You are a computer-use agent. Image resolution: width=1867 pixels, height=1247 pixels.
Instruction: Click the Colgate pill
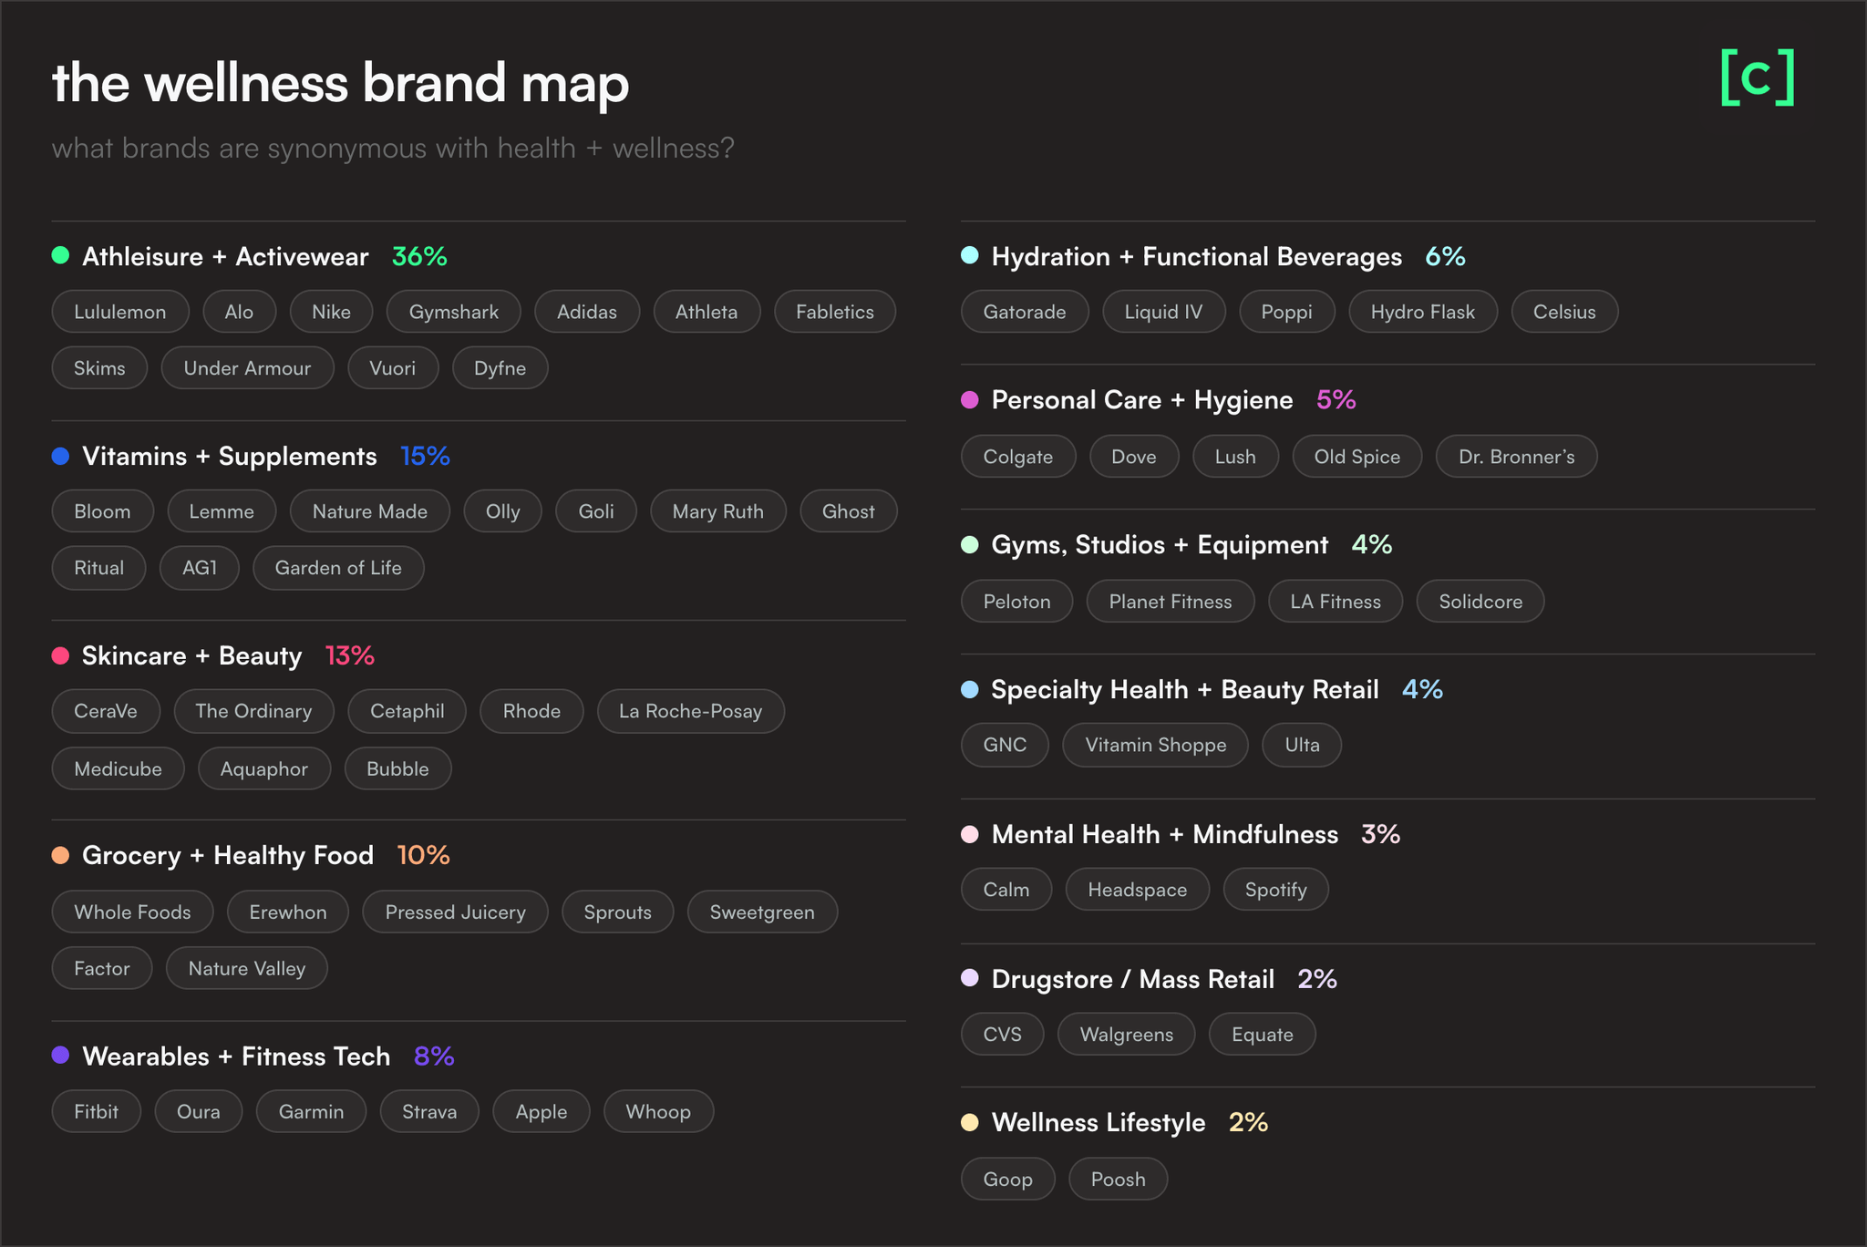(1018, 456)
